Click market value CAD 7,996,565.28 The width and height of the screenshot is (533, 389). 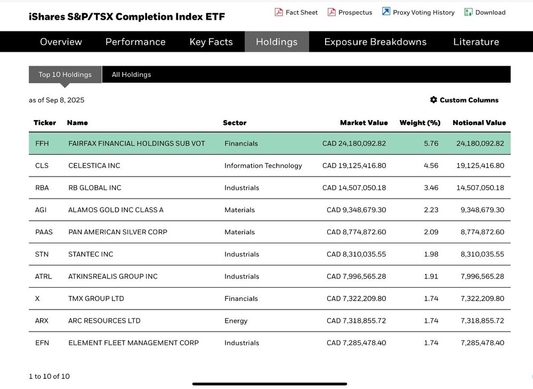[356, 276]
